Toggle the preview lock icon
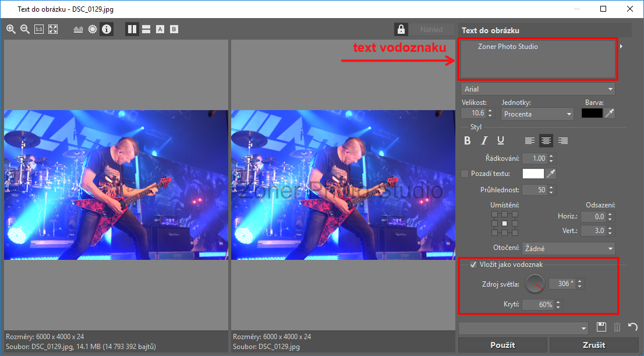 [401, 29]
